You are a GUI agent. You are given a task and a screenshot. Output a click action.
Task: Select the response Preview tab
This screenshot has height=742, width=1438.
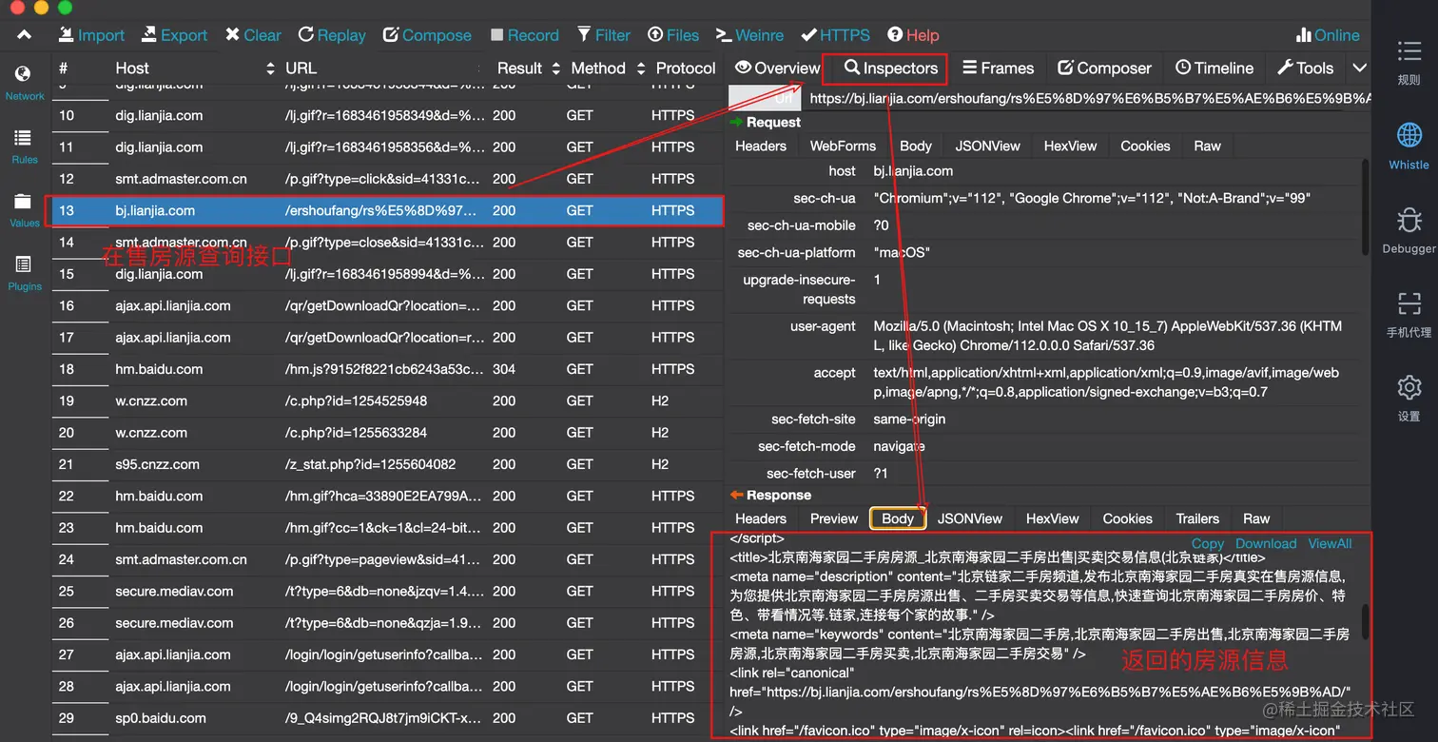pyautogui.click(x=834, y=518)
